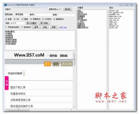Screen dimensions: 139x114
Task: Click the 数据加载完 log line
Action: pos(10,32)
